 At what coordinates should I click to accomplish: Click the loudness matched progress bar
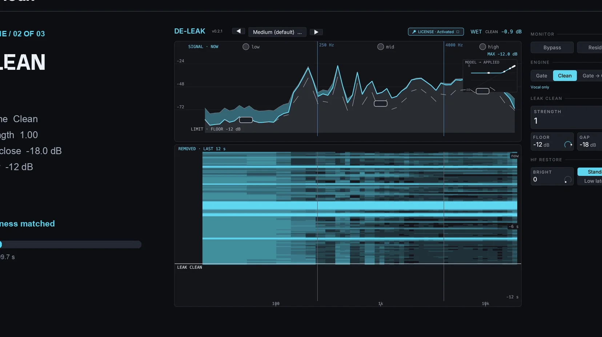pos(71,244)
